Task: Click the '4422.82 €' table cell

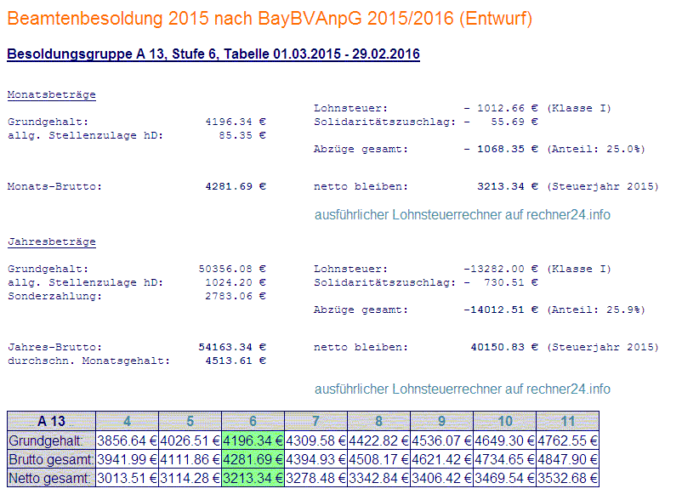Action: coord(378,440)
